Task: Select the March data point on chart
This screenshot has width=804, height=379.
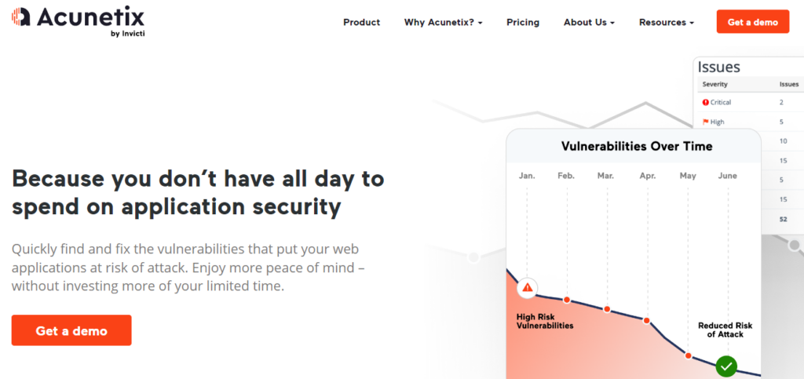Action: click(x=607, y=309)
